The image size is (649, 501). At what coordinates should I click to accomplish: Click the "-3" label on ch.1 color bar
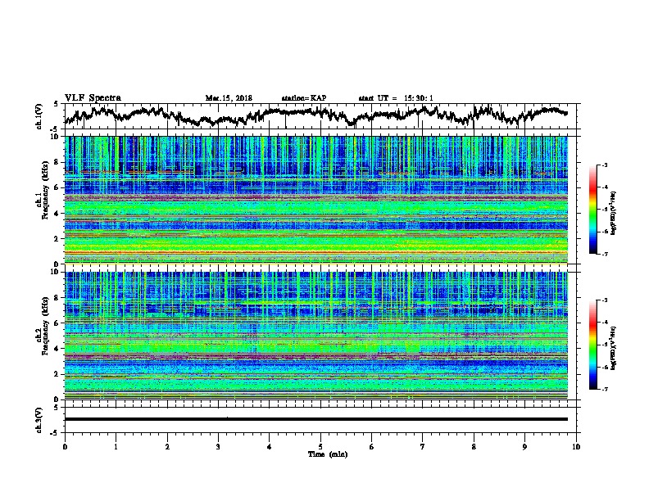tap(604, 165)
